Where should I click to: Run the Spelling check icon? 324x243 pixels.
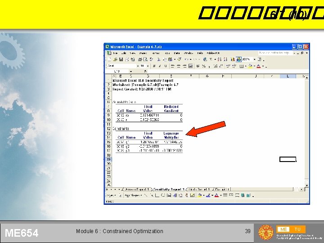point(151,59)
